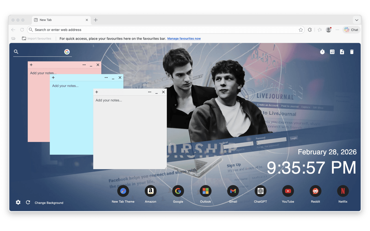
Task: Click the Google logo in the search bar
Action: [x=67, y=52]
